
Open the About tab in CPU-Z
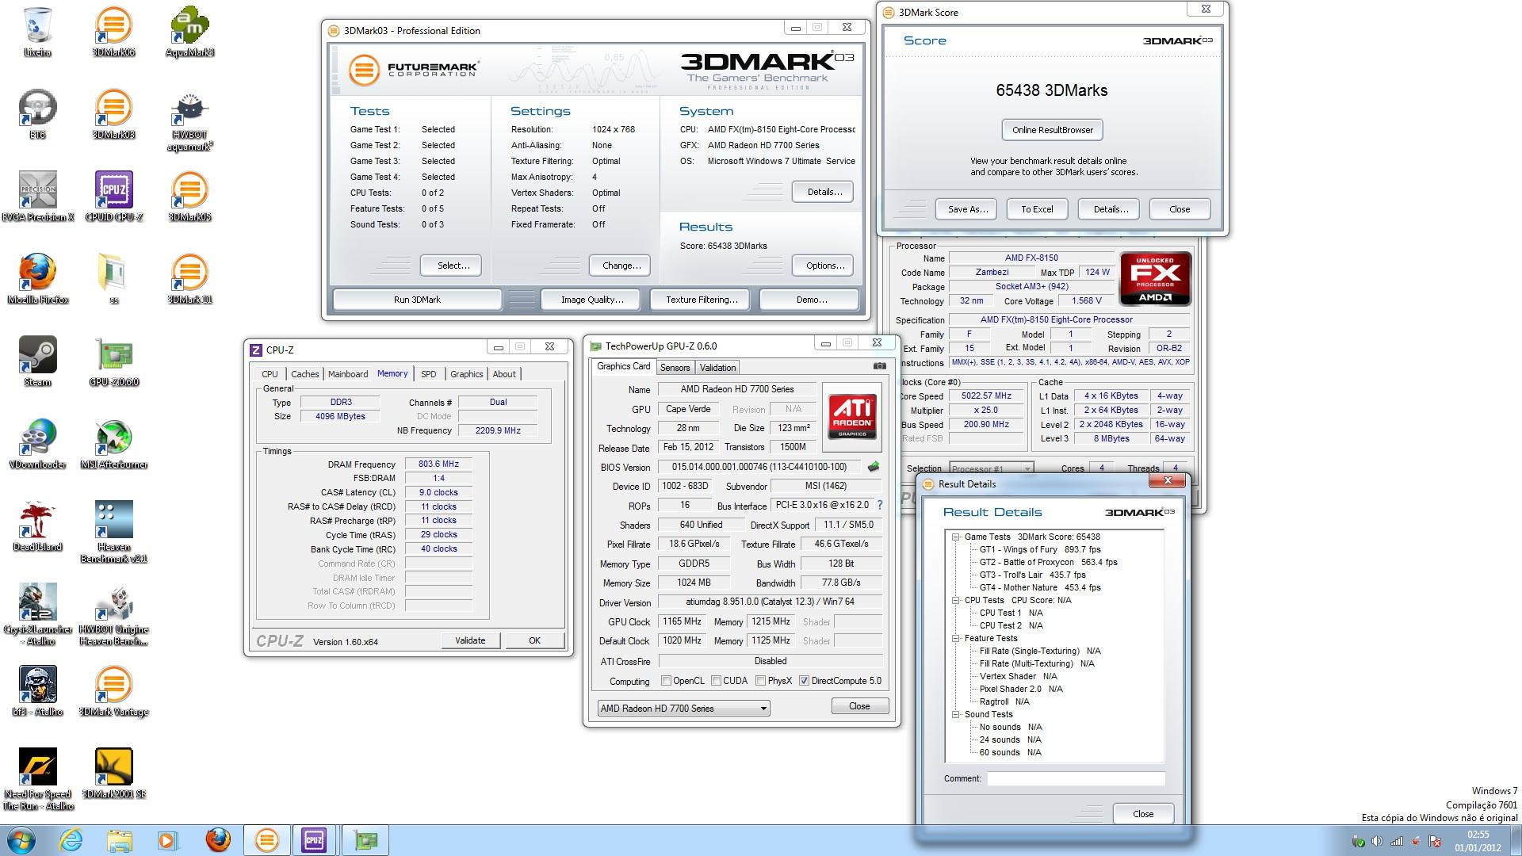(x=504, y=374)
